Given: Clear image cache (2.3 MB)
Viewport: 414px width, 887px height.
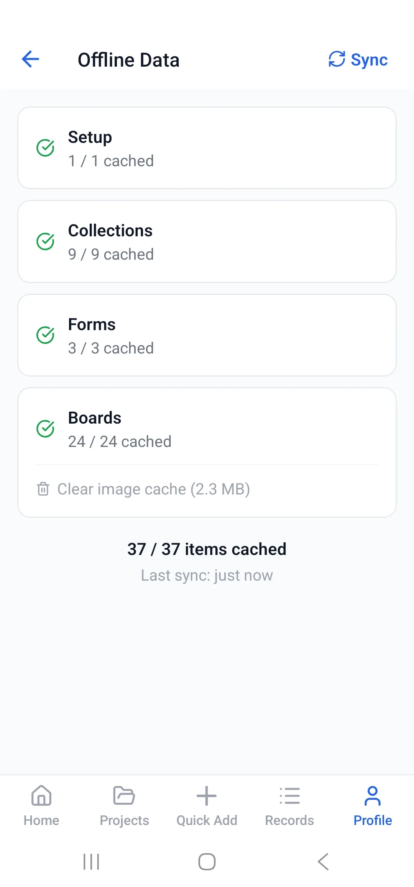Looking at the screenshot, I should point(153,489).
